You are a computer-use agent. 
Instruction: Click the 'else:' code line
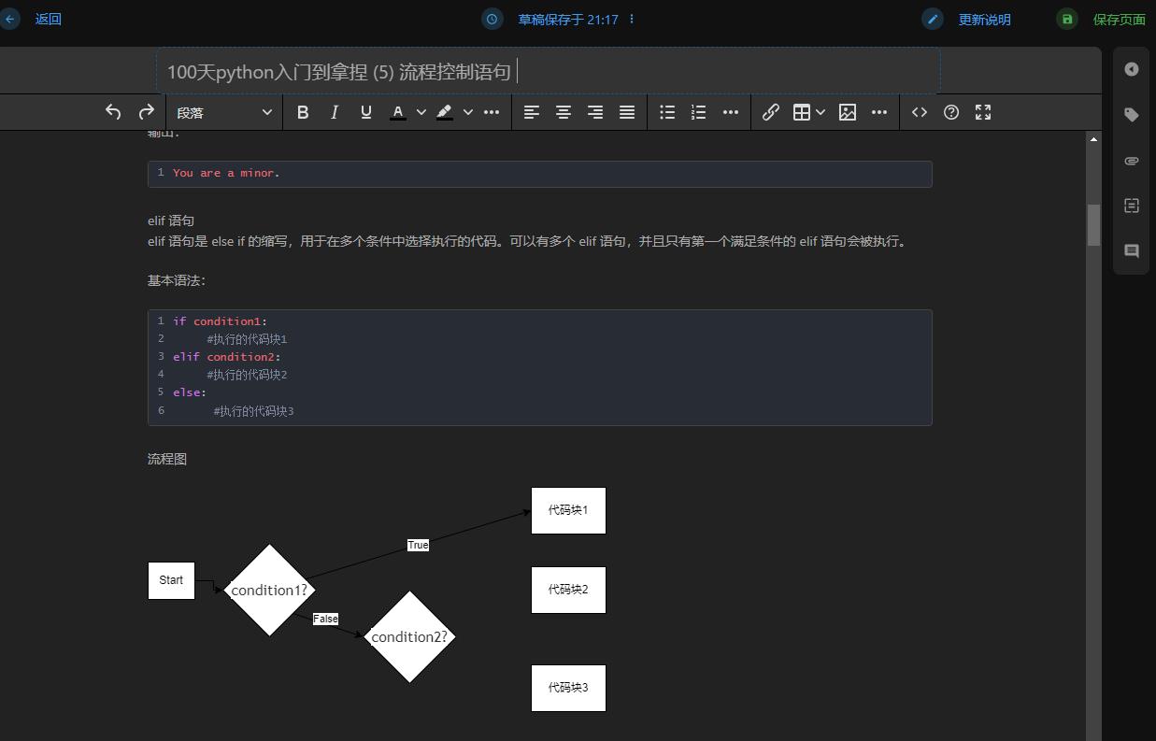(190, 392)
